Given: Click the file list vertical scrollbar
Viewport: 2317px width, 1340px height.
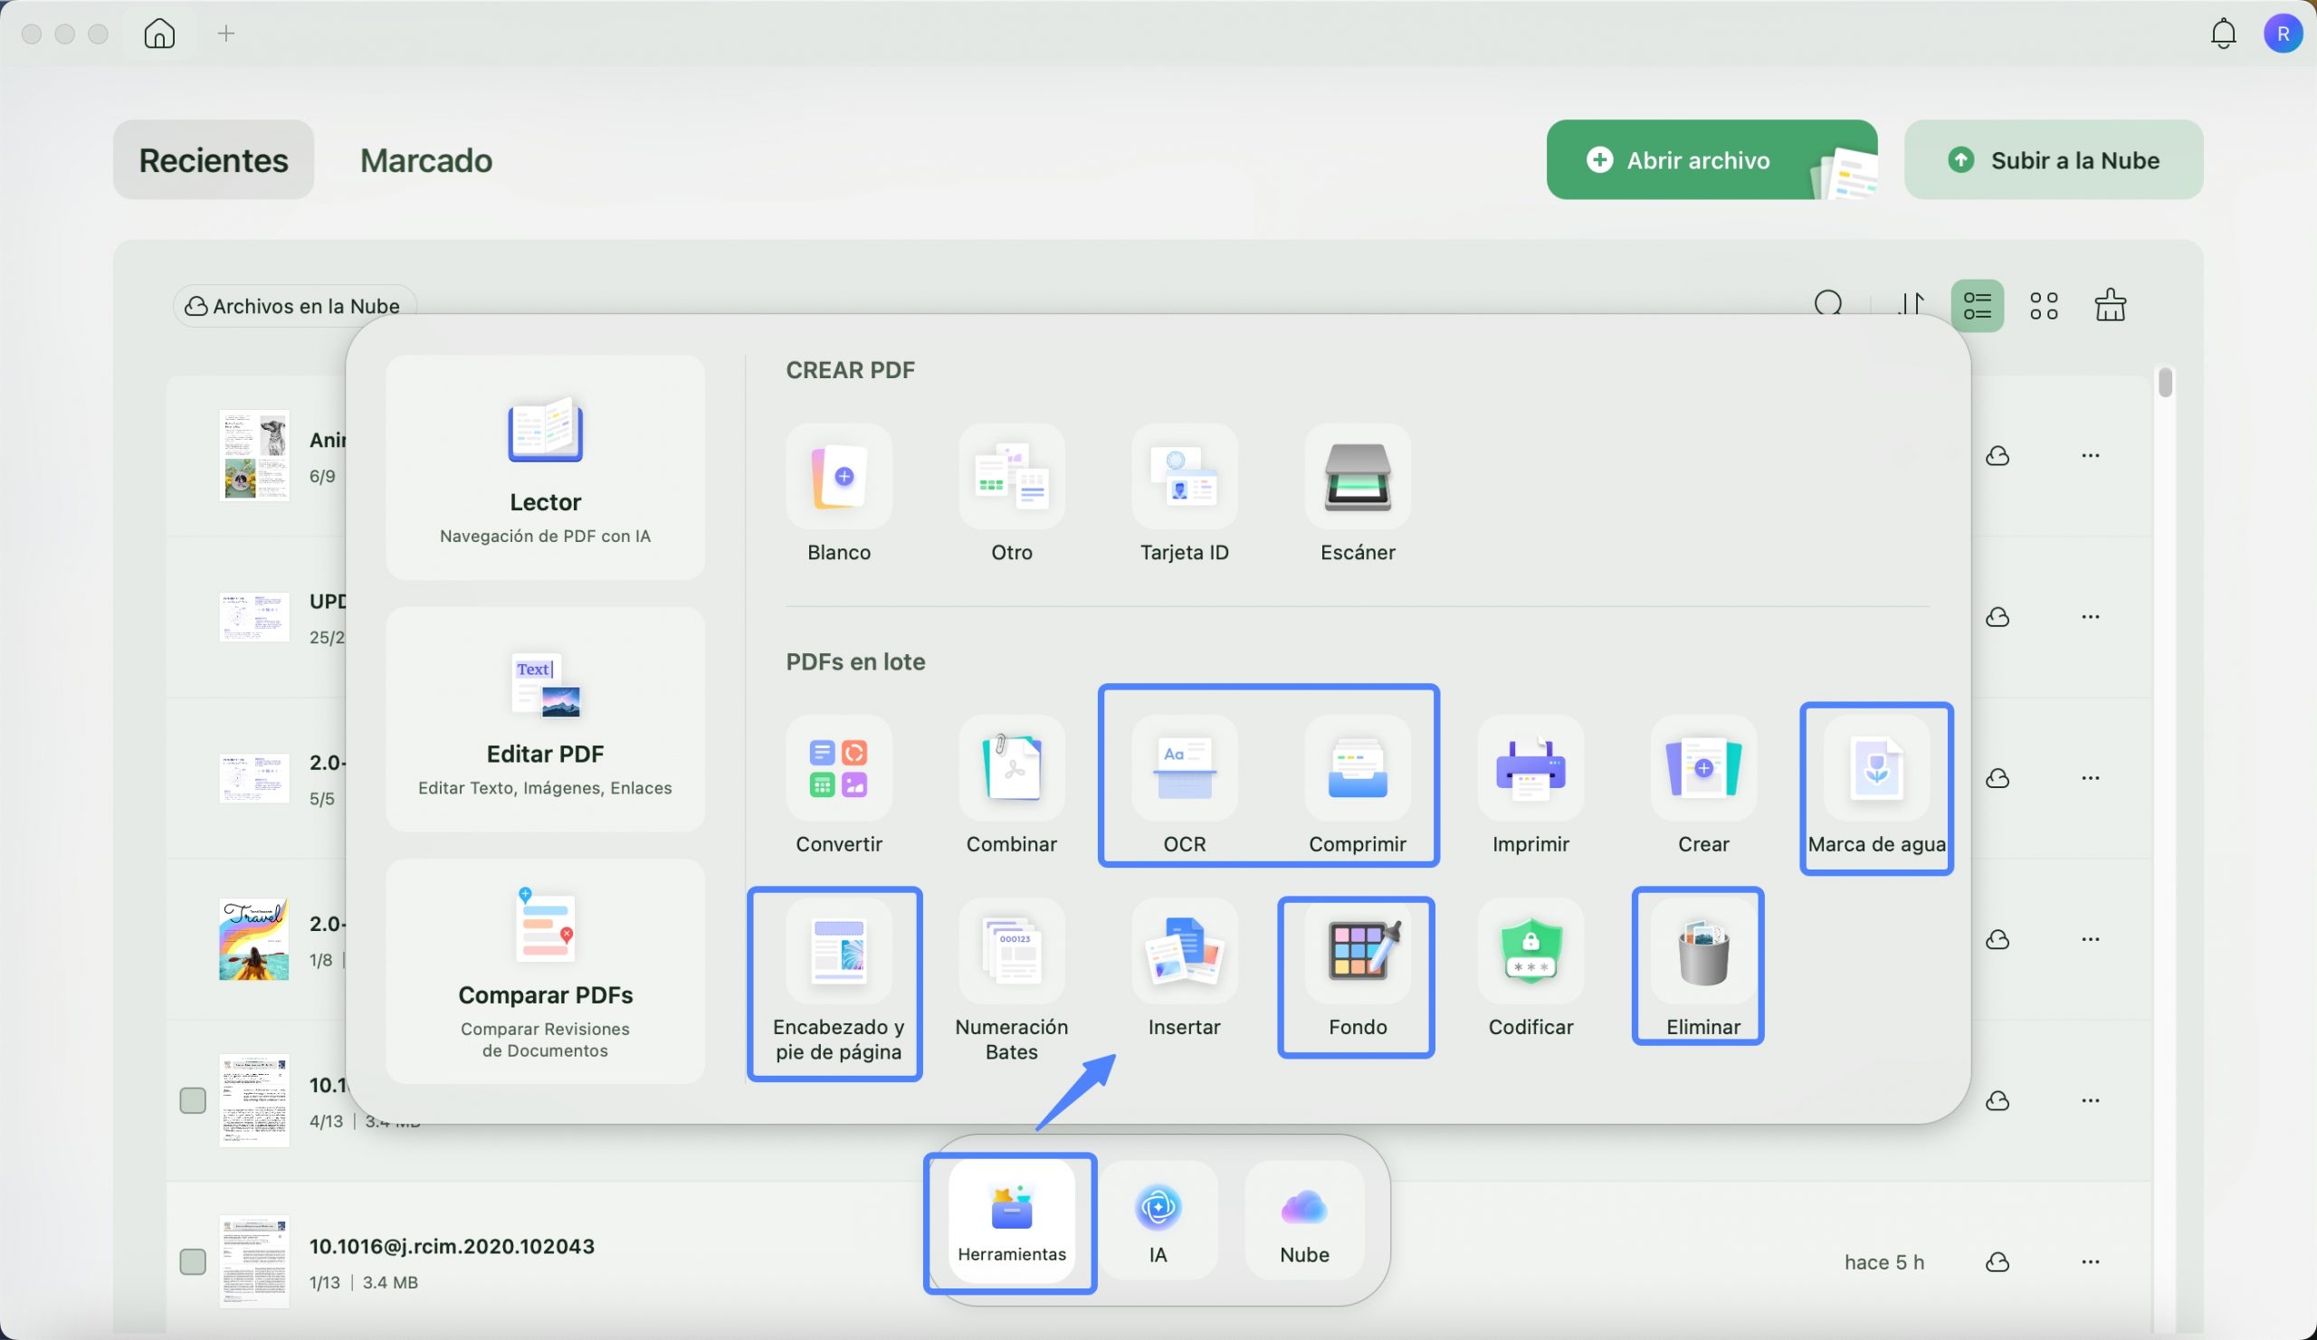Looking at the screenshot, I should click(2164, 383).
